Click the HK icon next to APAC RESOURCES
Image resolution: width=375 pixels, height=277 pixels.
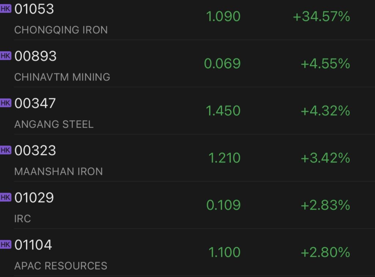click(x=6, y=245)
